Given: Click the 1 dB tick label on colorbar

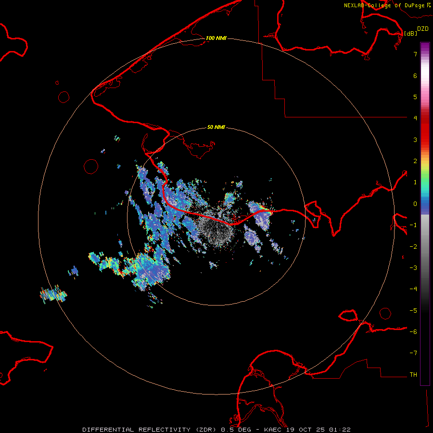Looking at the screenshot, I should click(415, 182).
